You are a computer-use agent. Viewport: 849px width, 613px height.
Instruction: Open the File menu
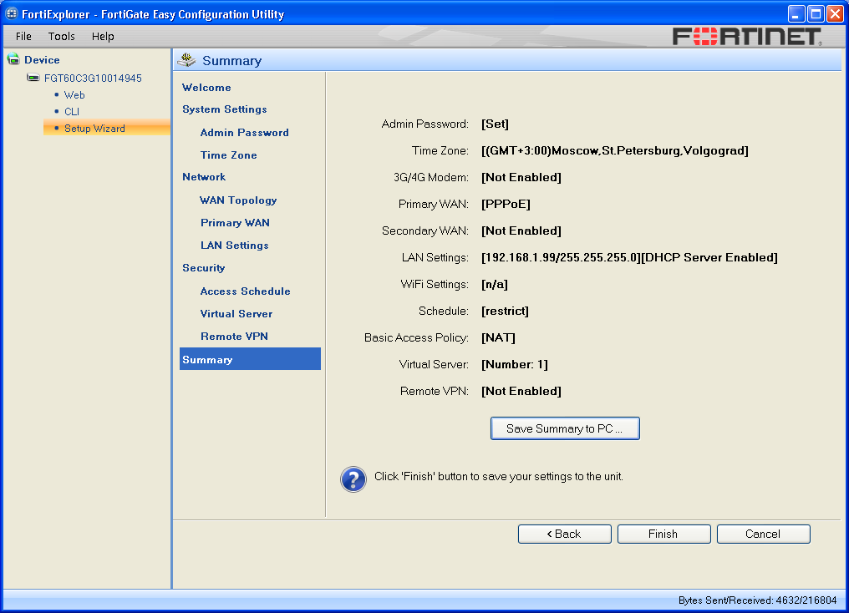pos(23,36)
